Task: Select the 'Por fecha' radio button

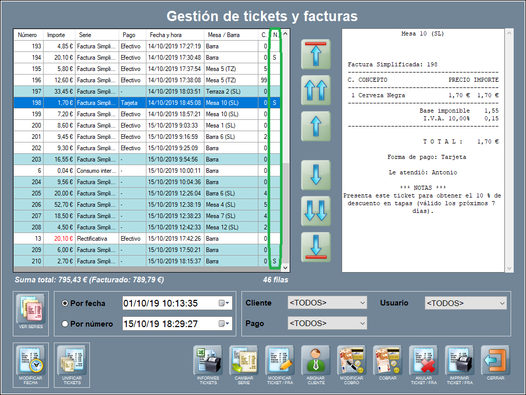Action: (x=65, y=303)
